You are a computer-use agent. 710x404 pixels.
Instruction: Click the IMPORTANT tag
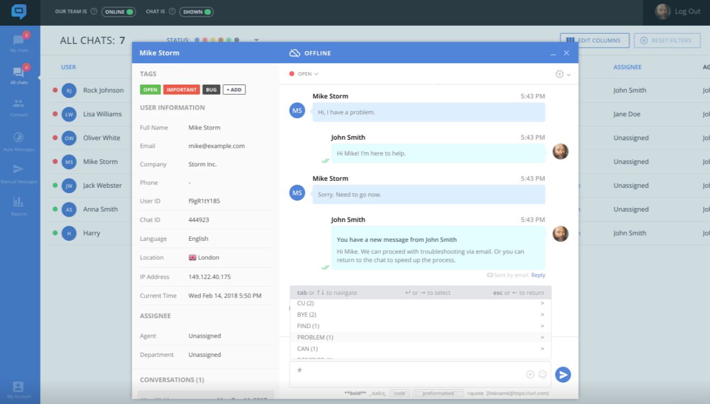pos(182,89)
